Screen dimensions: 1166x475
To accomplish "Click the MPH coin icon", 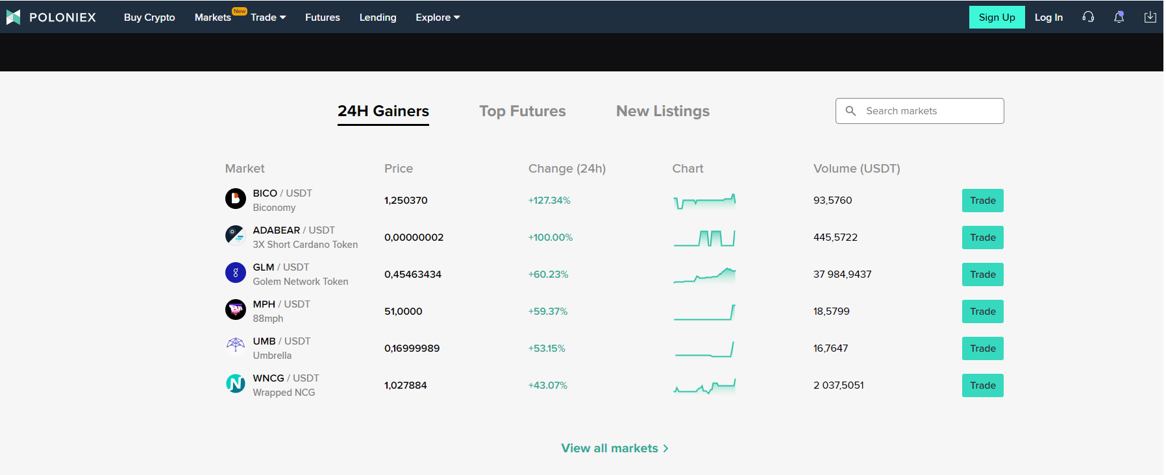I will coord(236,310).
